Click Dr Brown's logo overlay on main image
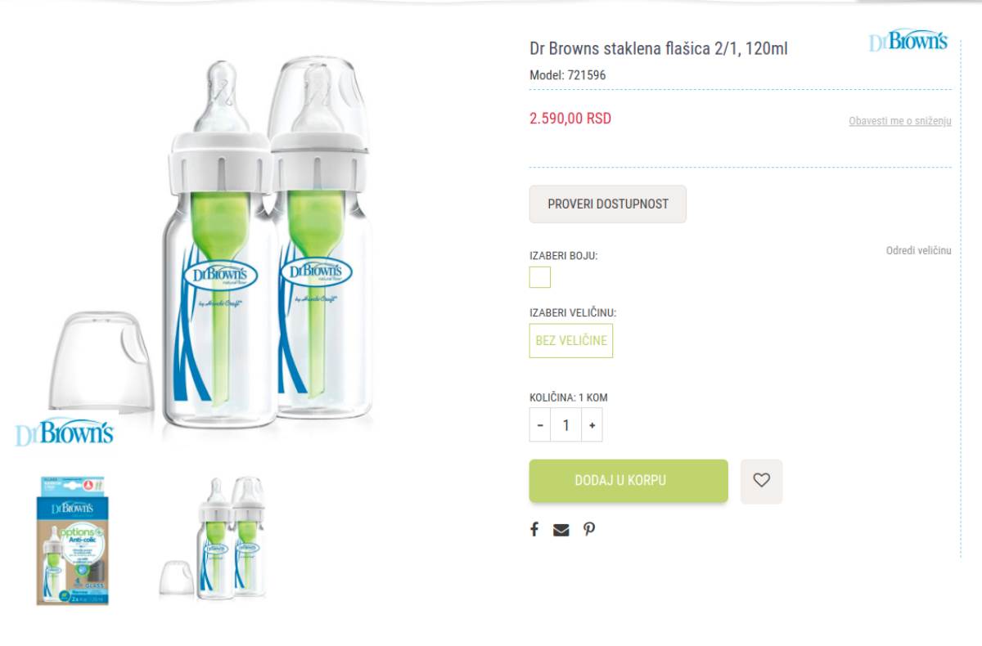Viewport: 982px width, 646px height. [65, 433]
